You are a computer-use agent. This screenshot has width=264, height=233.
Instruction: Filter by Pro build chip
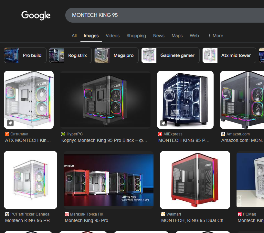click(x=25, y=55)
